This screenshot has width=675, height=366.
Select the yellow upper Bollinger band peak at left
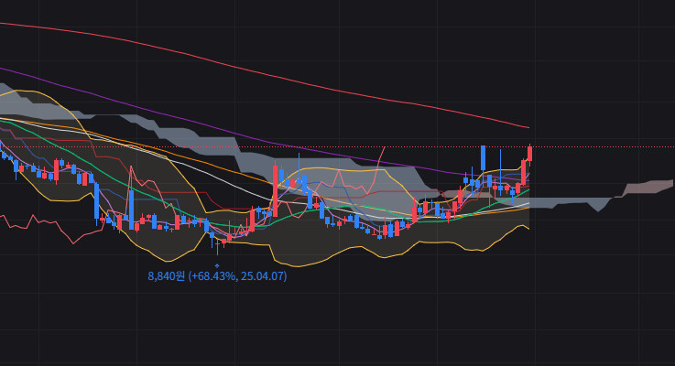[x=26, y=91]
